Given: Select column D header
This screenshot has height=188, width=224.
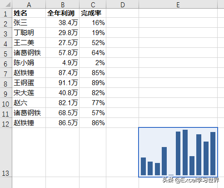Looking at the screenshot, I should [x=122, y=4].
